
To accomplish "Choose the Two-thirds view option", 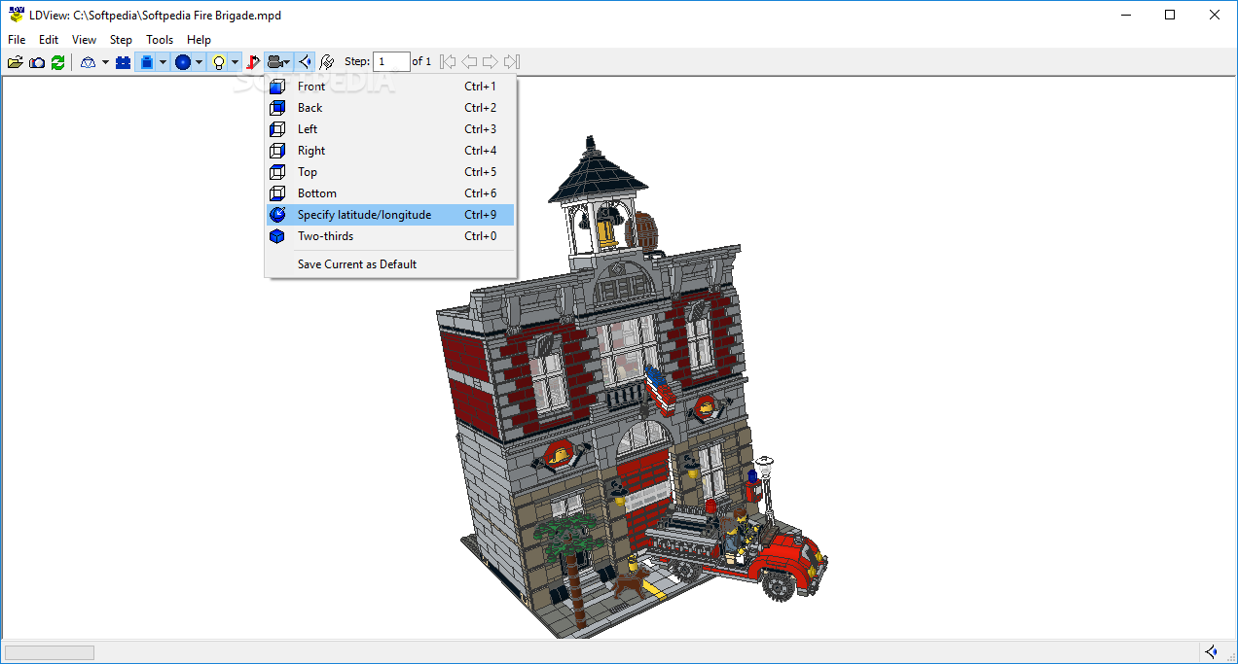I will [x=390, y=236].
